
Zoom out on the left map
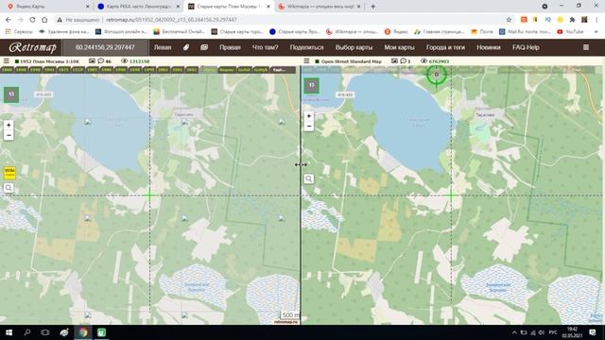(x=9, y=135)
